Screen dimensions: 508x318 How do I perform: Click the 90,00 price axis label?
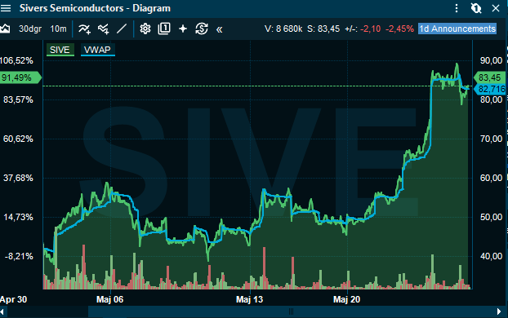pyautogui.click(x=491, y=60)
